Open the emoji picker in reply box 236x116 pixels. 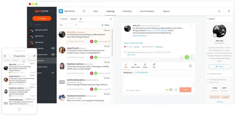click(x=176, y=90)
